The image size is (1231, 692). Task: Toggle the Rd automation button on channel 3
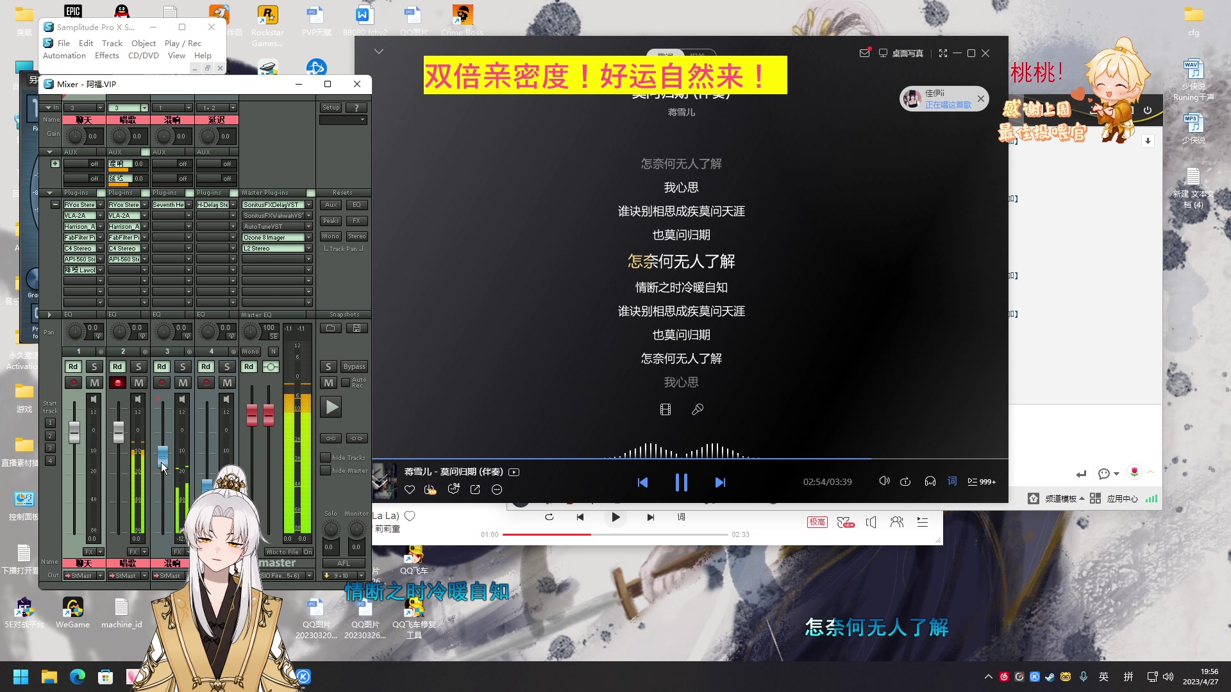[x=161, y=367]
